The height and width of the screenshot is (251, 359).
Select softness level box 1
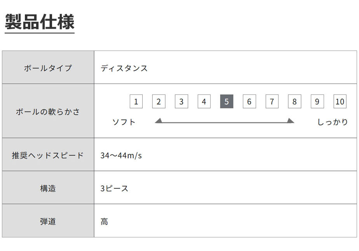(x=136, y=101)
